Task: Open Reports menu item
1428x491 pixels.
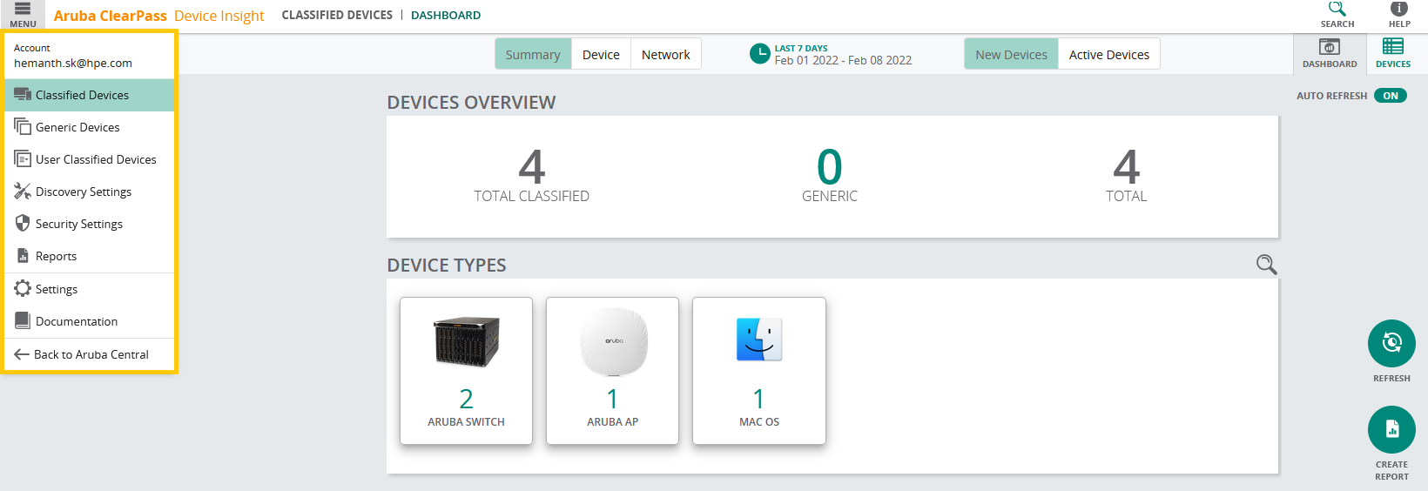Action: click(x=90, y=256)
